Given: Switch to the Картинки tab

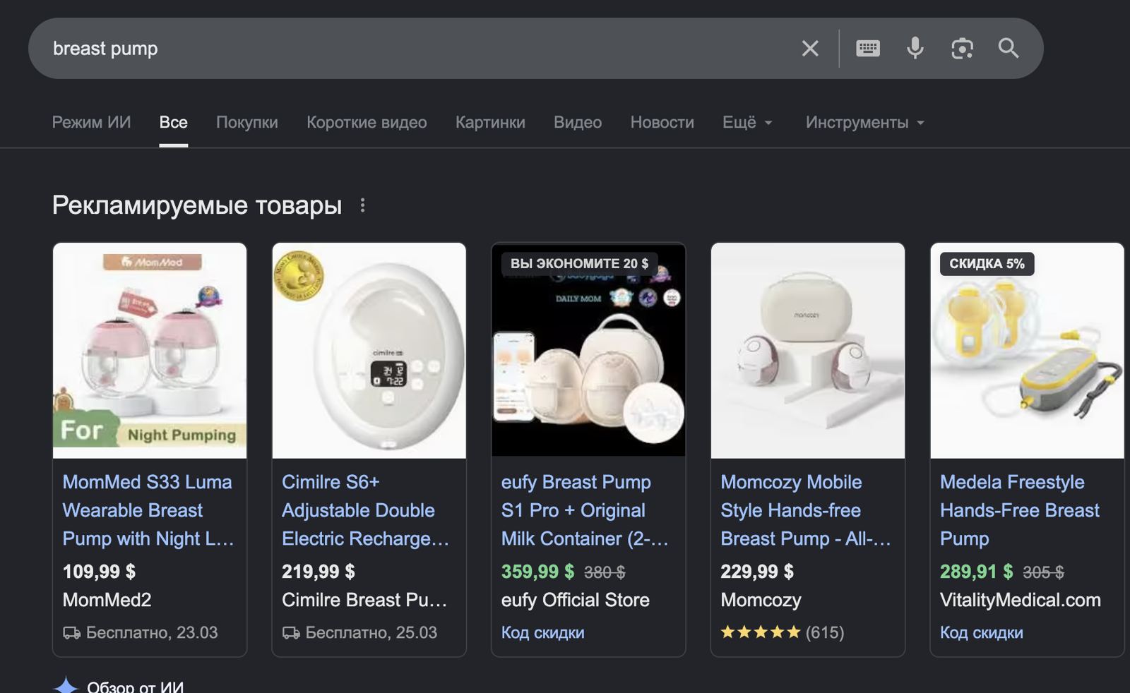Looking at the screenshot, I should click(x=490, y=122).
